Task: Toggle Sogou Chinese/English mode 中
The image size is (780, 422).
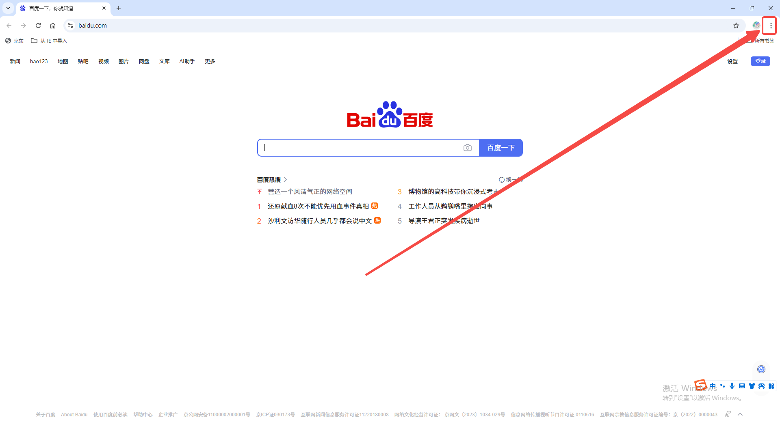Action: point(713,386)
